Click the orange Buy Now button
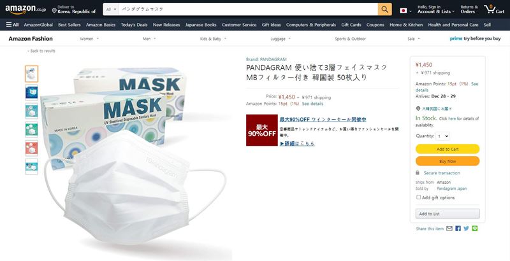The width and height of the screenshot is (510, 261). pos(448,161)
